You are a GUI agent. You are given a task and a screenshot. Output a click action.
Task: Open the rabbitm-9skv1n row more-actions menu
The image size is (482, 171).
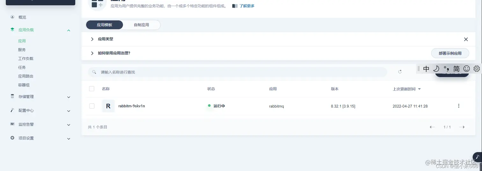459,106
